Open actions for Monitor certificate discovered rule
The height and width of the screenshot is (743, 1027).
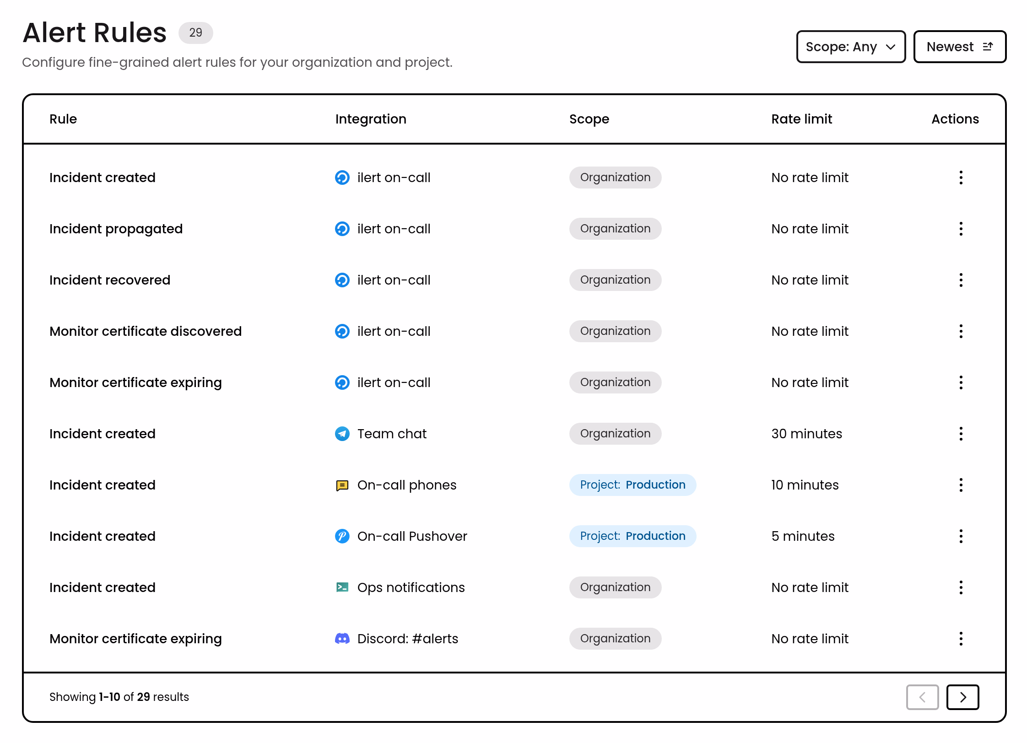[x=961, y=331]
